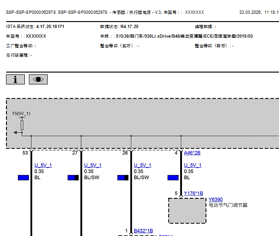The image size is (279, 236).
Task: Open the Y176*1B connector link
Action: (x=194, y=193)
